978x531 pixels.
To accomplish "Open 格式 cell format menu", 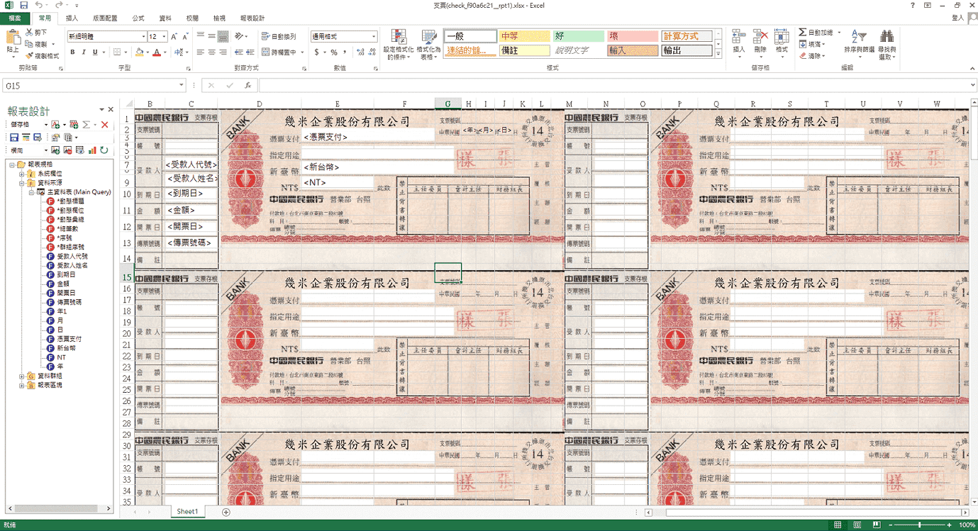I will coord(782,43).
